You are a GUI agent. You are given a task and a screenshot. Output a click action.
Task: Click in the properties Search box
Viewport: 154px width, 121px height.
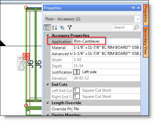click(x=122, y=27)
